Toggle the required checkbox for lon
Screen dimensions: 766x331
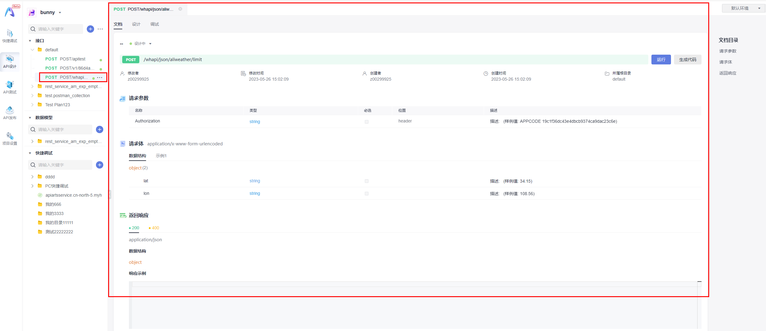367,194
